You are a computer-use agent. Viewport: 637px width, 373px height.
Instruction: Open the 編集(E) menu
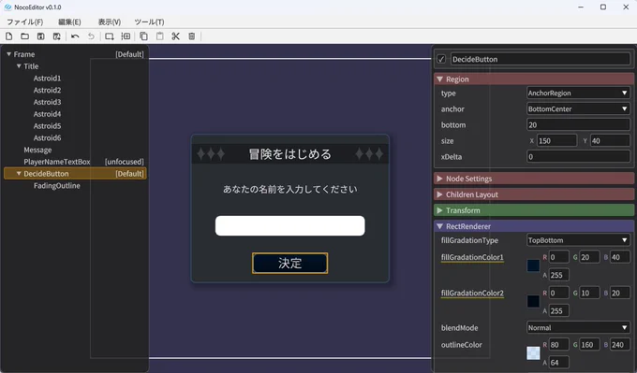click(69, 22)
